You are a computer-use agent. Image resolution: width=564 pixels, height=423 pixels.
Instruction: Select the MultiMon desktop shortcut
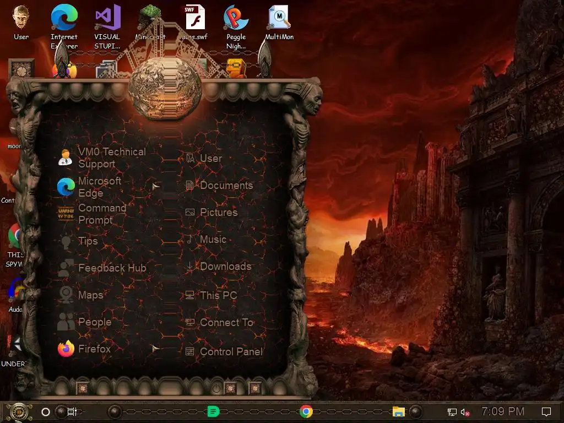279,22
